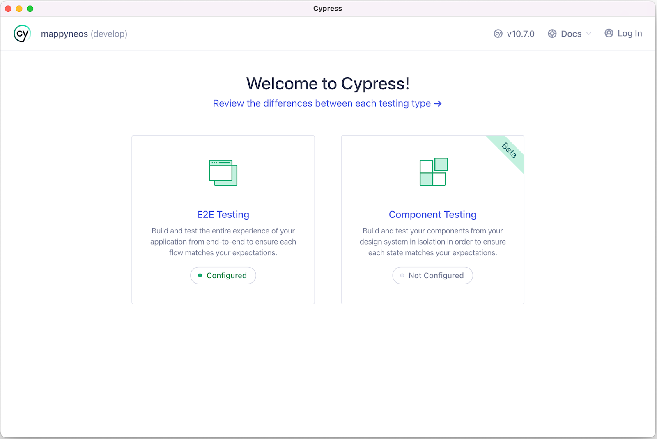The height and width of the screenshot is (439, 657).
Task: Click the Docs lifebuoy icon
Action: (x=552, y=34)
